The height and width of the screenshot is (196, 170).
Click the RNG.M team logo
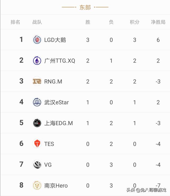[37, 81]
